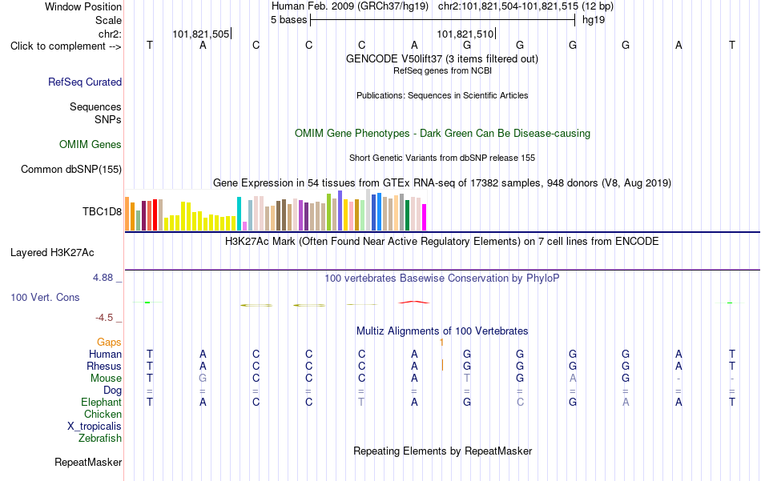The height and width of the screenshot is (481, 761).
Task: Select the X_tropicalis species label
Action: [x=95, y=427]
